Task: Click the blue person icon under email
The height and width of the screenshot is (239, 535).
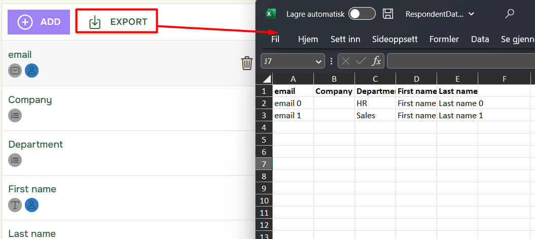Action: tap(32, 71)
